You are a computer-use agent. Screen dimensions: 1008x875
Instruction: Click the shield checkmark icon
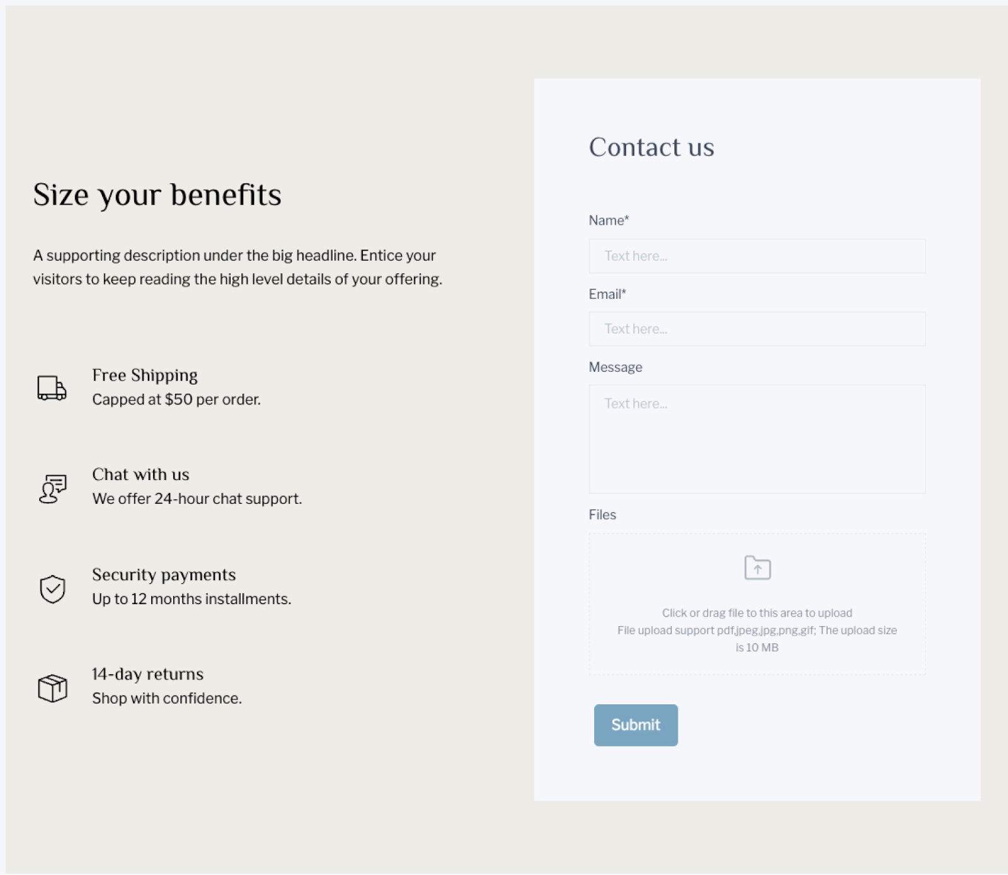click(x=52, y=588)
